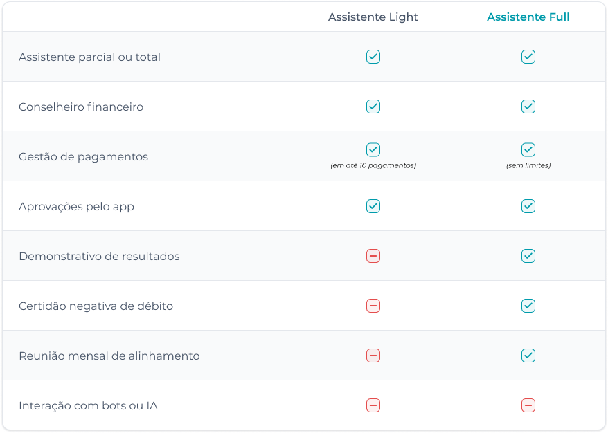The height and width of the screenshot is (433, 608).
Task: Click Full checkmark for Aprovações pelo app
Action: 528,206
